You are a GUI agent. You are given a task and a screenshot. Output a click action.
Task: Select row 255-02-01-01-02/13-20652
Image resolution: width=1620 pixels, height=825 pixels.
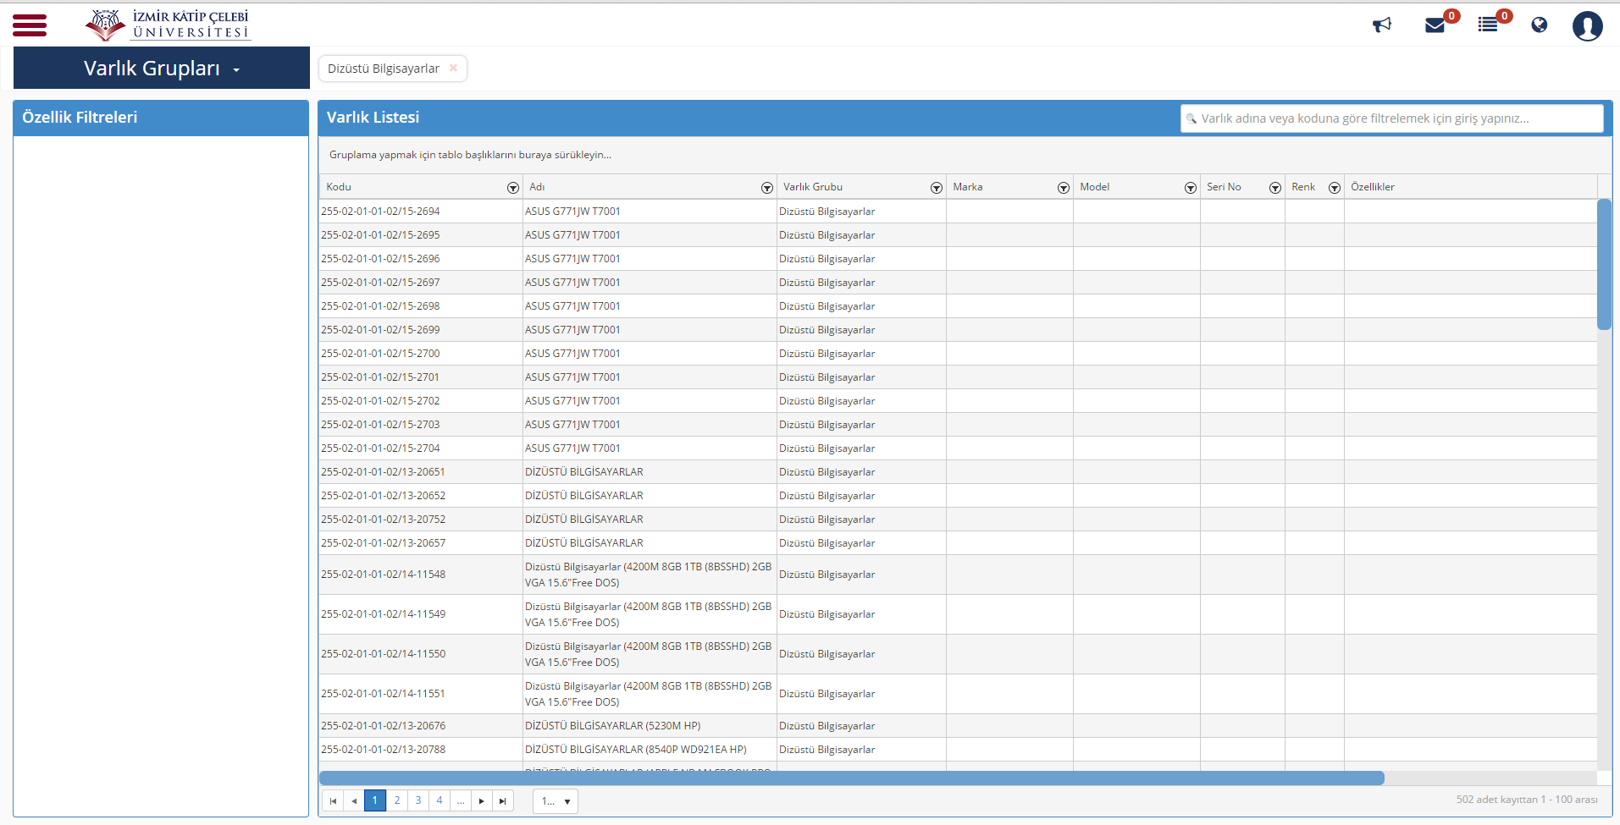pyautogui.click(x=958, y=496)
